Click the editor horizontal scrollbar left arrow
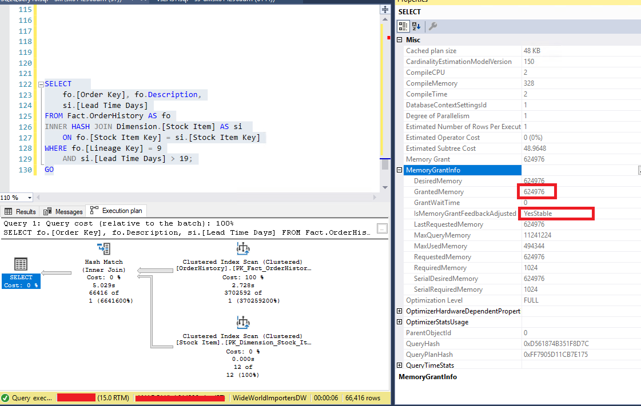 coord(38,198)
